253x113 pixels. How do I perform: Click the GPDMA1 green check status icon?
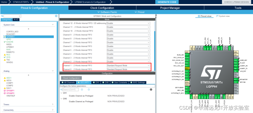[x=5, y=37]
